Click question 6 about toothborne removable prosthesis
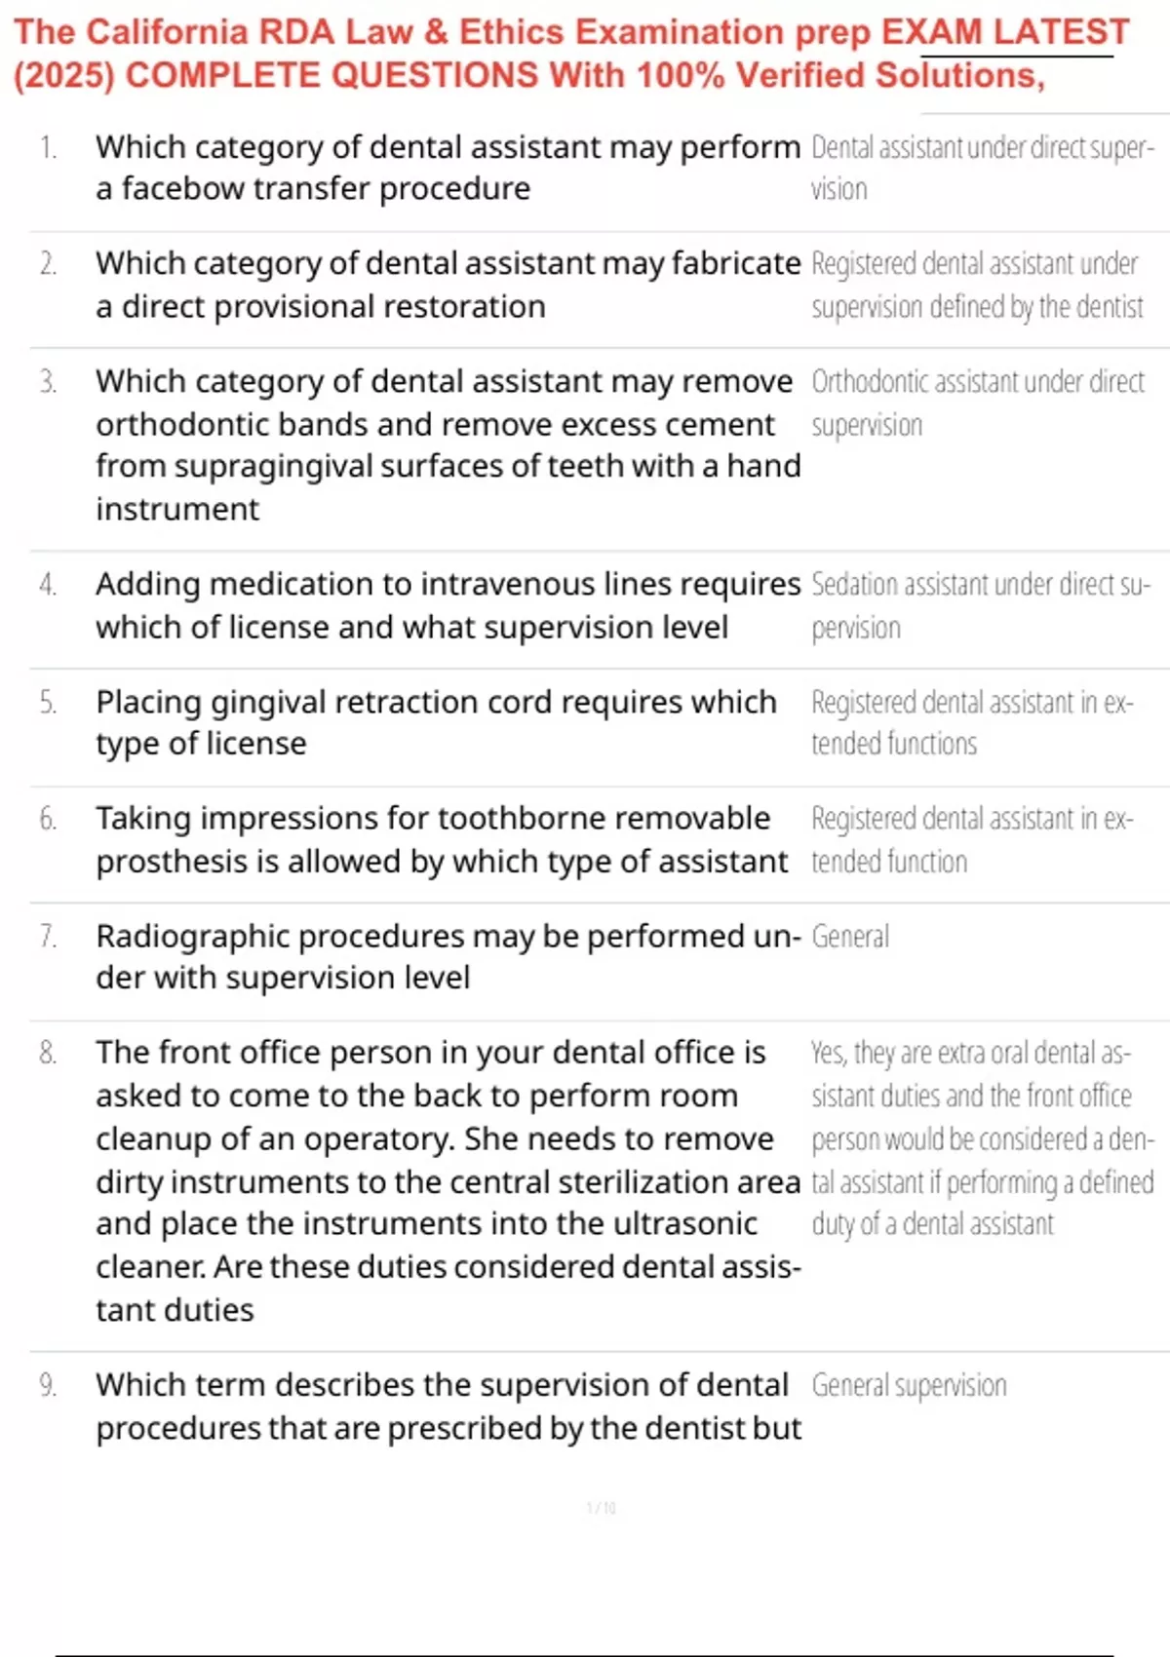 click(x=441, y=839)
